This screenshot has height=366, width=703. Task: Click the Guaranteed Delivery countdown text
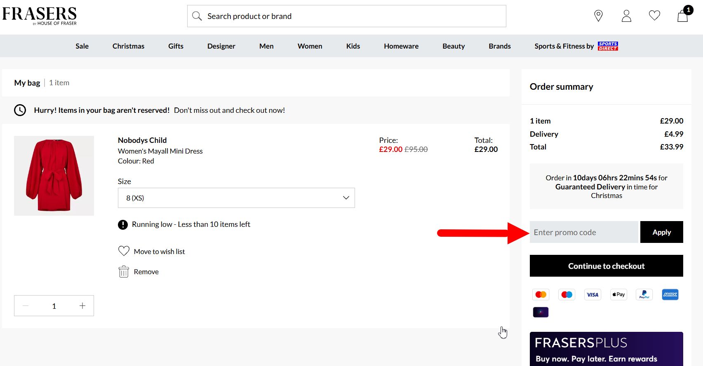(607, 186)
